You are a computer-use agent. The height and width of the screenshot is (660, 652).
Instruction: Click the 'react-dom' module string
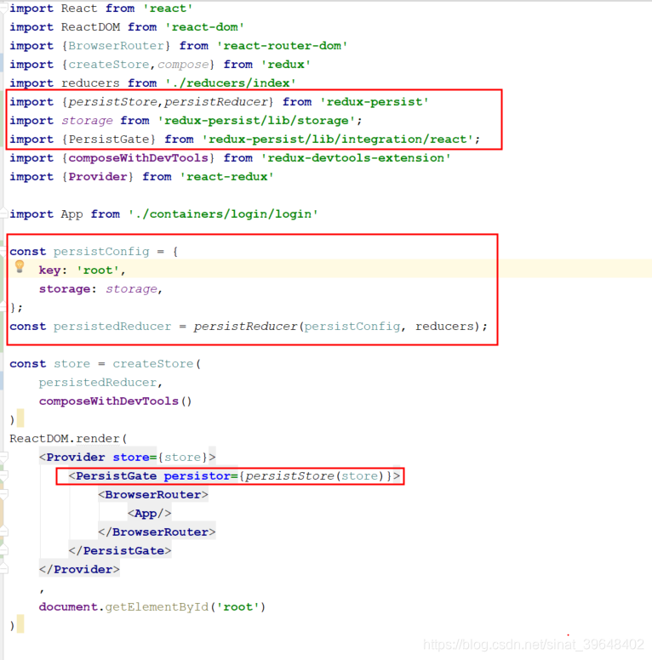coord(204,27)
